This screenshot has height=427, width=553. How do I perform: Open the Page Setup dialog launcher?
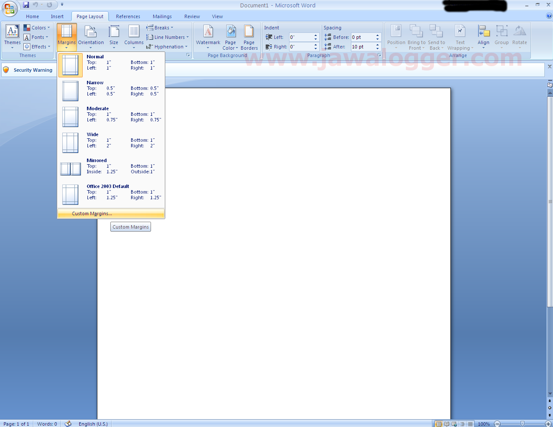(188, 55)
